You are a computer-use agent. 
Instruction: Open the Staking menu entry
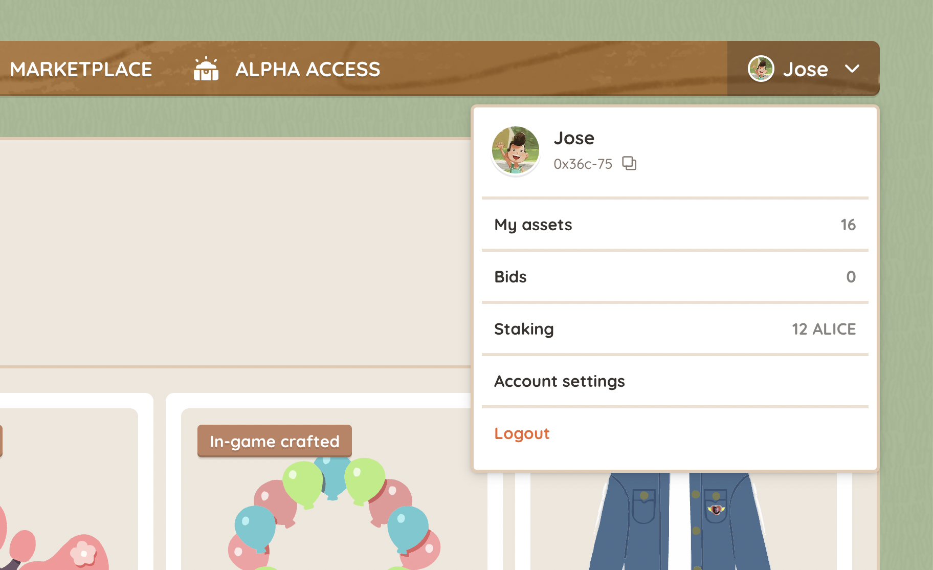(524, 329)
